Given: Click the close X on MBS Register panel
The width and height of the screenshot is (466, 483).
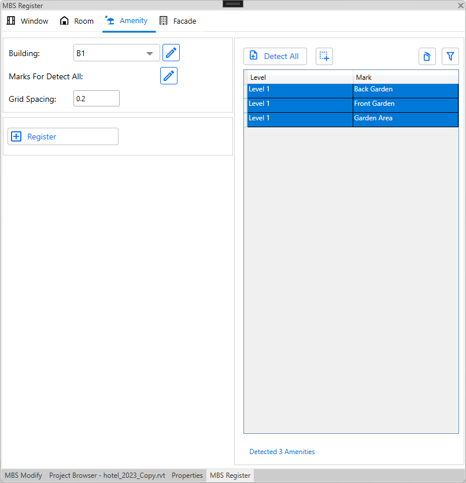Looking at the screenshot, I should (x=460, y=6).
